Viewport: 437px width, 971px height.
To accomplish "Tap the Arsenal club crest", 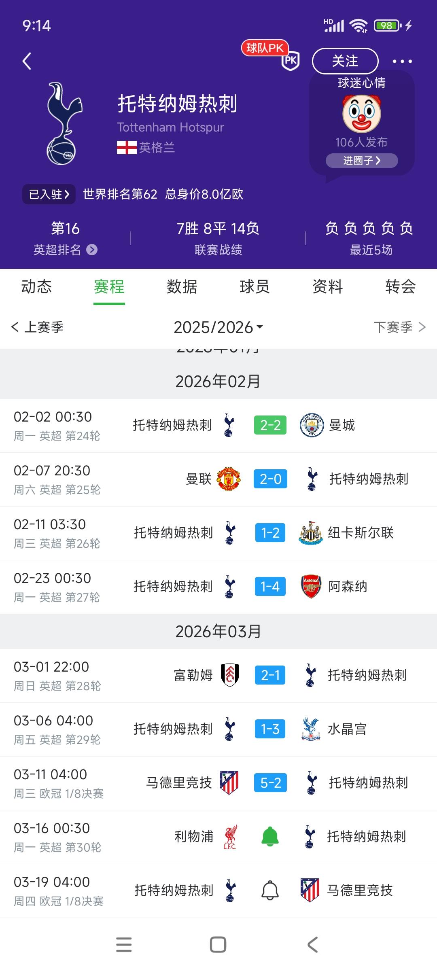I will tap(311, 586).
